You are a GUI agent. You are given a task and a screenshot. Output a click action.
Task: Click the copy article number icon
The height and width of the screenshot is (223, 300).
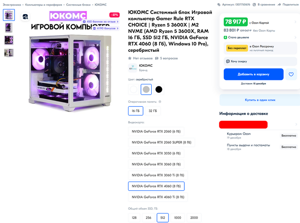(219, 5)
